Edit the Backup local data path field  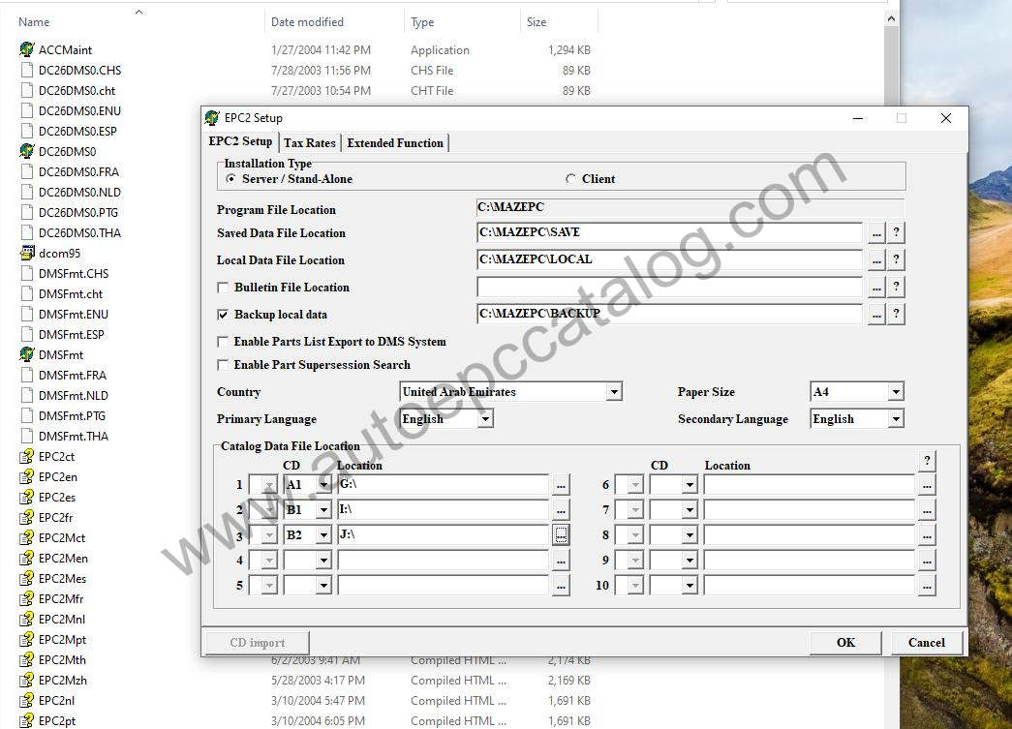pos(669,314)
